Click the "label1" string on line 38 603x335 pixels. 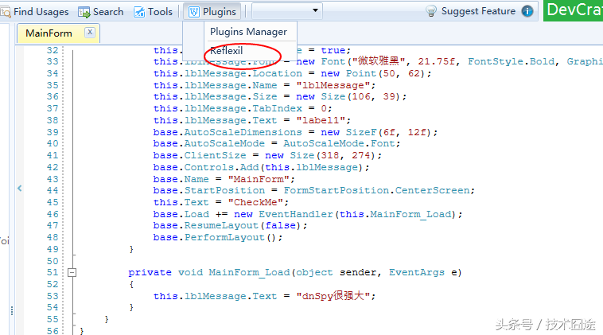[x=321, y=120]
